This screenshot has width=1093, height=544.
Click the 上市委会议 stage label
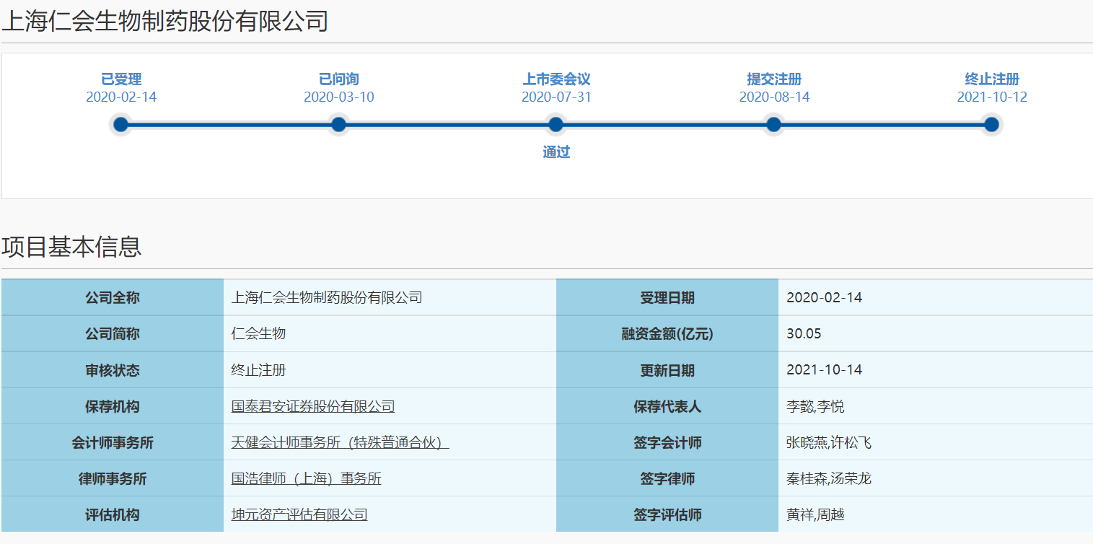(556, 79)
